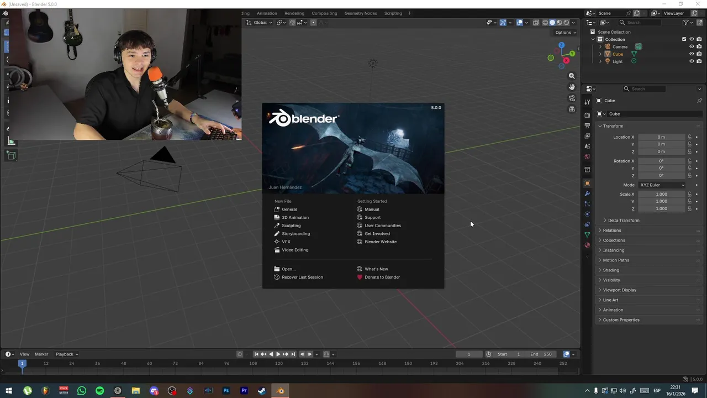The height and width of the screenshot is (398, 707).
Task: Open Spotify from the Windows taskbar
Action: [99, 391]
